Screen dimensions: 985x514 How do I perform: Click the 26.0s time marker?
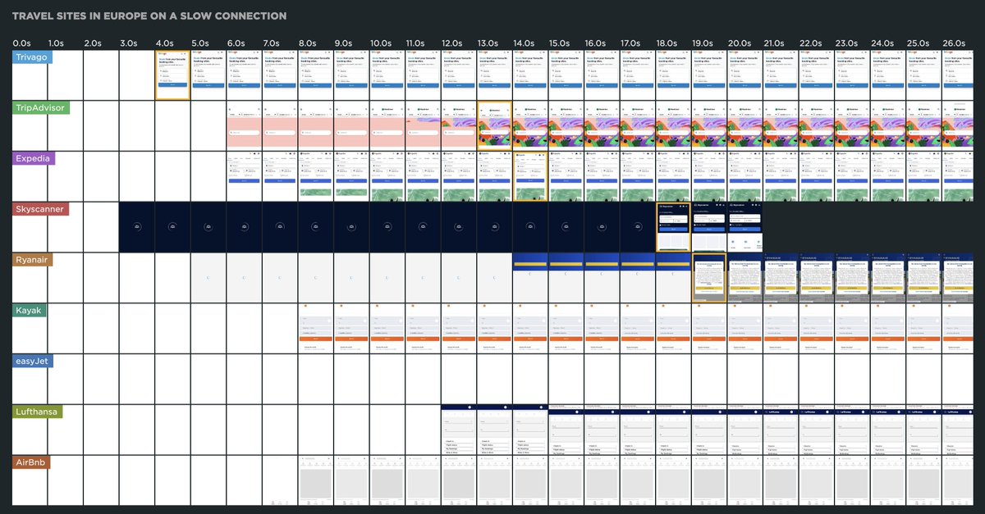pyautogui.click(x=953, y=43)
